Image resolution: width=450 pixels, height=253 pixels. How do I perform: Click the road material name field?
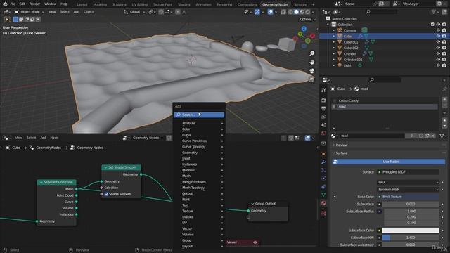pyautogui.click(x=372, y=136)
